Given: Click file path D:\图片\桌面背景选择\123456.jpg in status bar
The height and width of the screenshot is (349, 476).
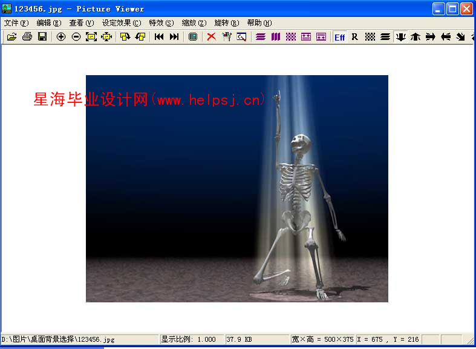Looking at the screenshot, I should point(58,339).
